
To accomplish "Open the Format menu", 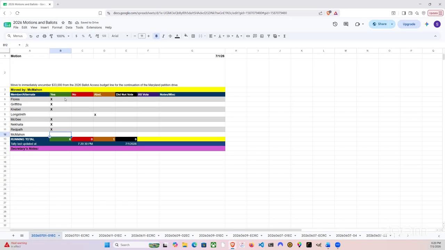I will tap(57, 27).
